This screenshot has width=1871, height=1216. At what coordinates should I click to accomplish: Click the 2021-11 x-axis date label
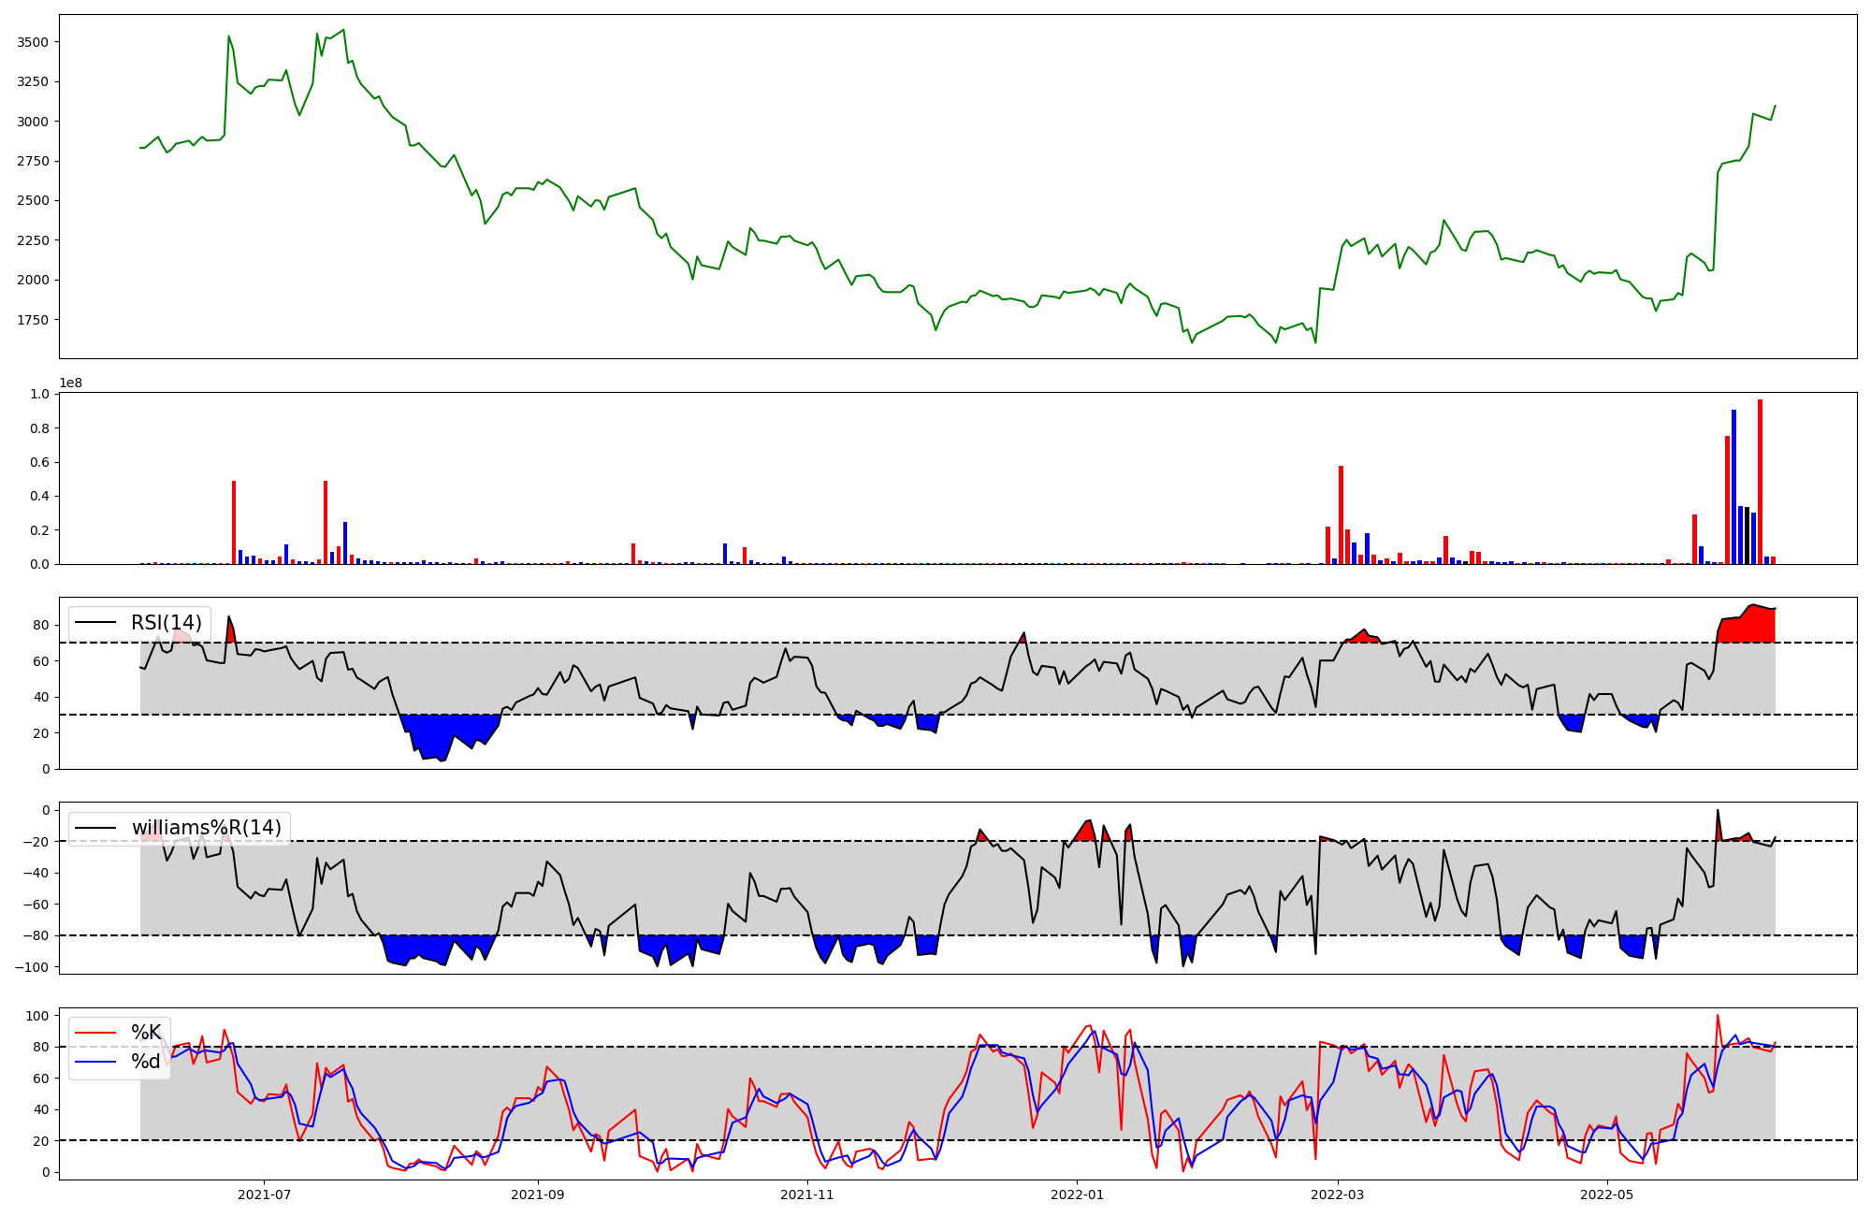806,1194
